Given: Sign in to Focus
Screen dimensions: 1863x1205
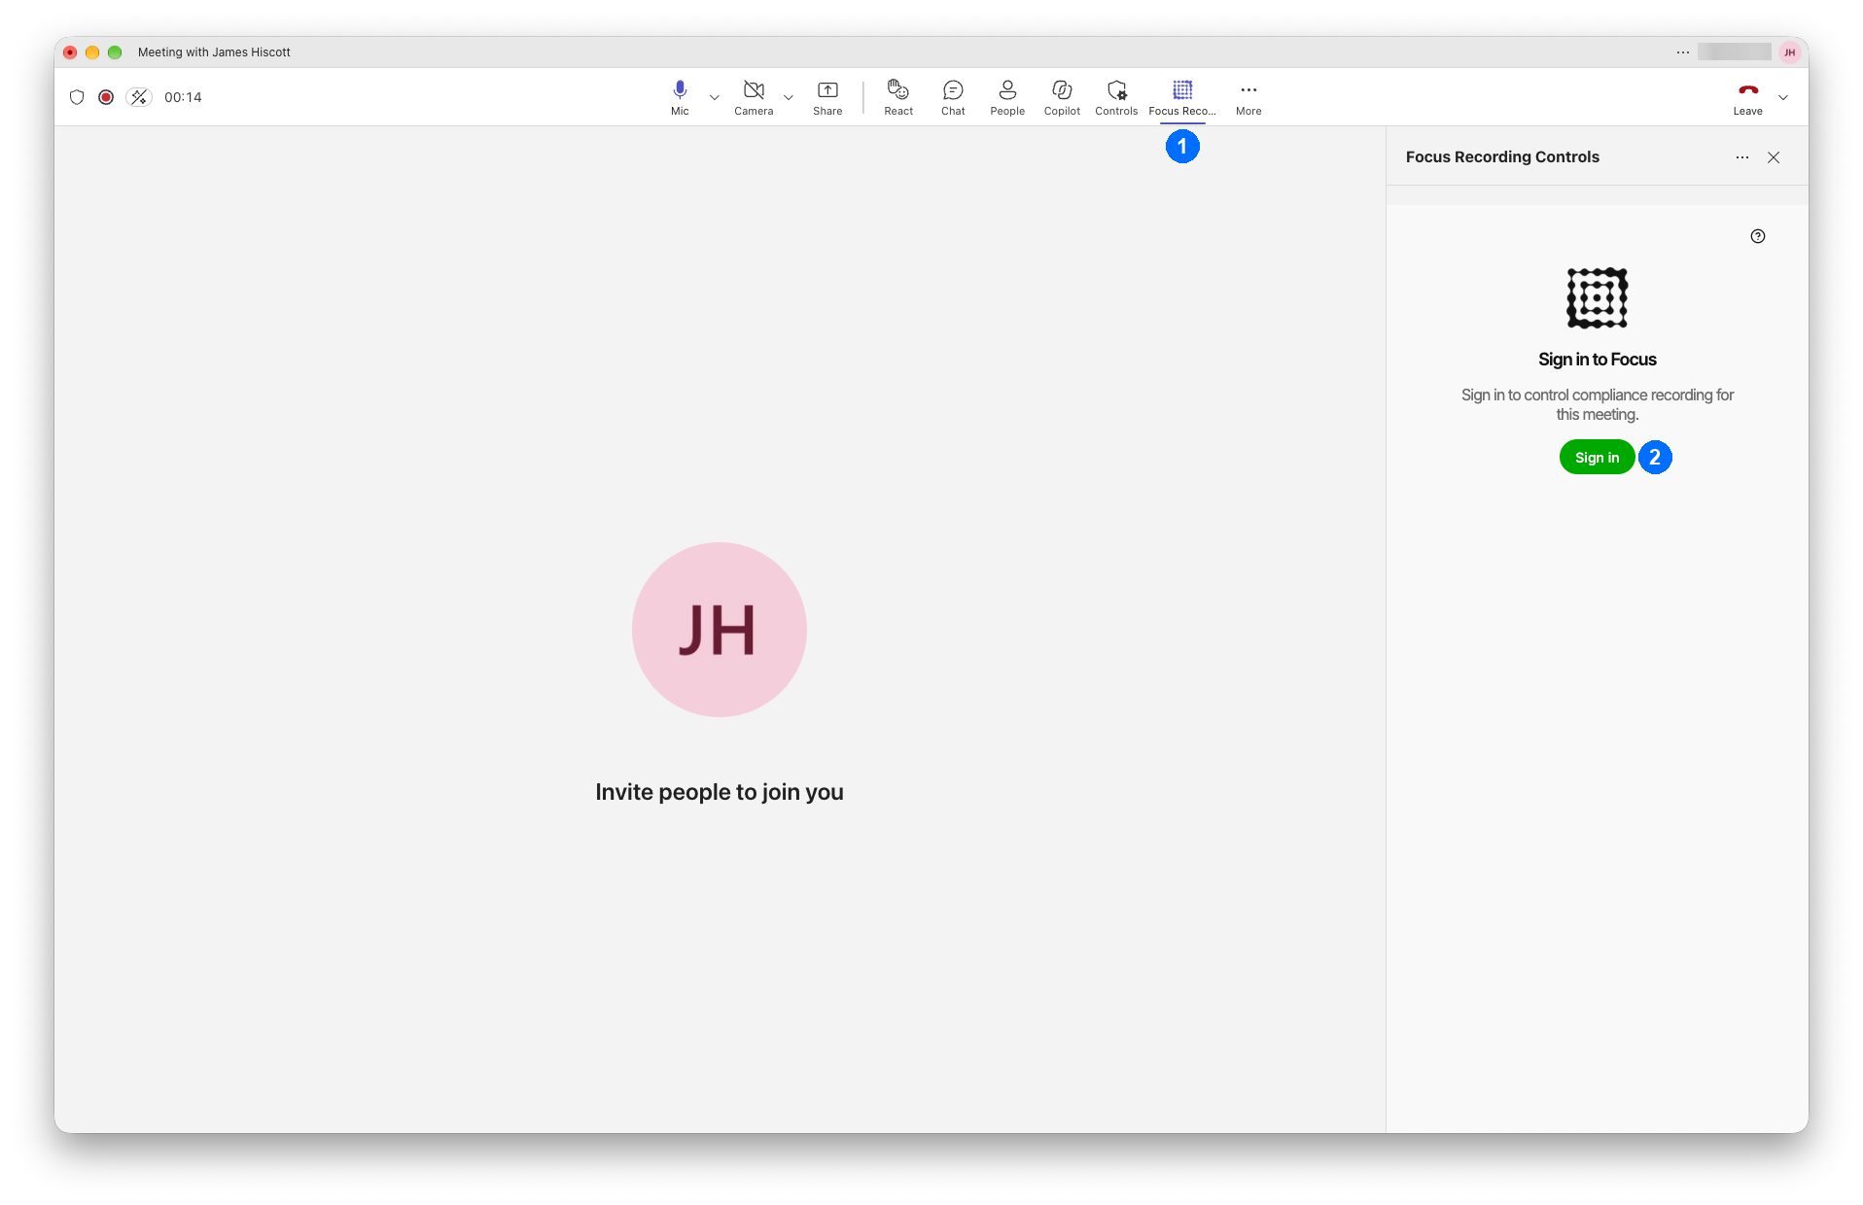Looking at the screenshot, I should coord(1597,458).
